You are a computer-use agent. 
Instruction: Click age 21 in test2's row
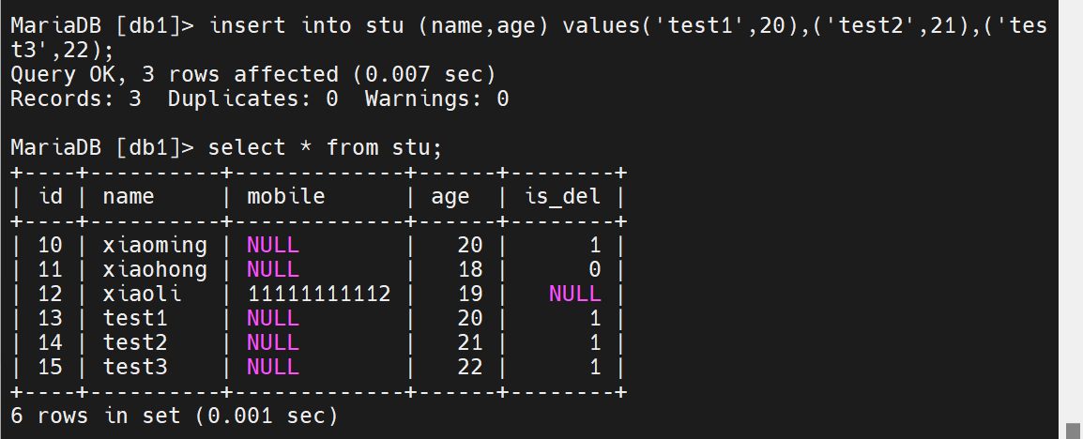point(469,343)
